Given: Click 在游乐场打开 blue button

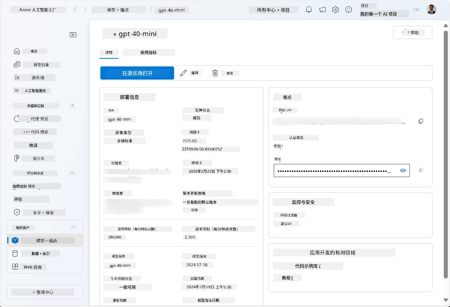Looking at the screenshot, I should pyautogui.click(x=137, y=73).
